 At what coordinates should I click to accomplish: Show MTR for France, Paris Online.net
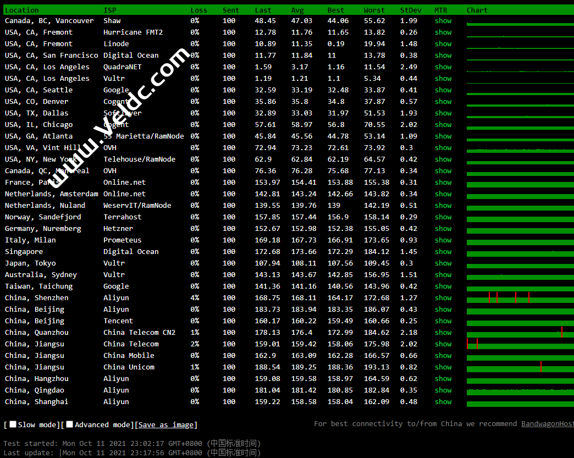pyautogui.click(x=443, y=183)
